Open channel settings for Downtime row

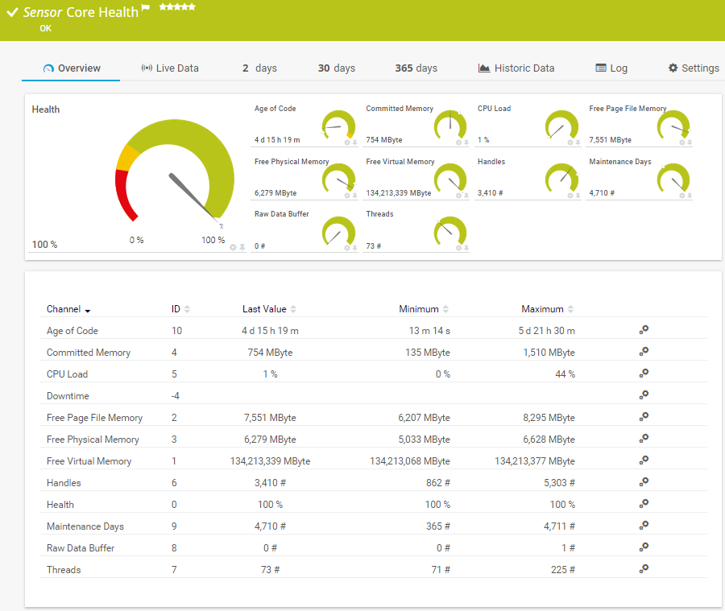point(644,394)
